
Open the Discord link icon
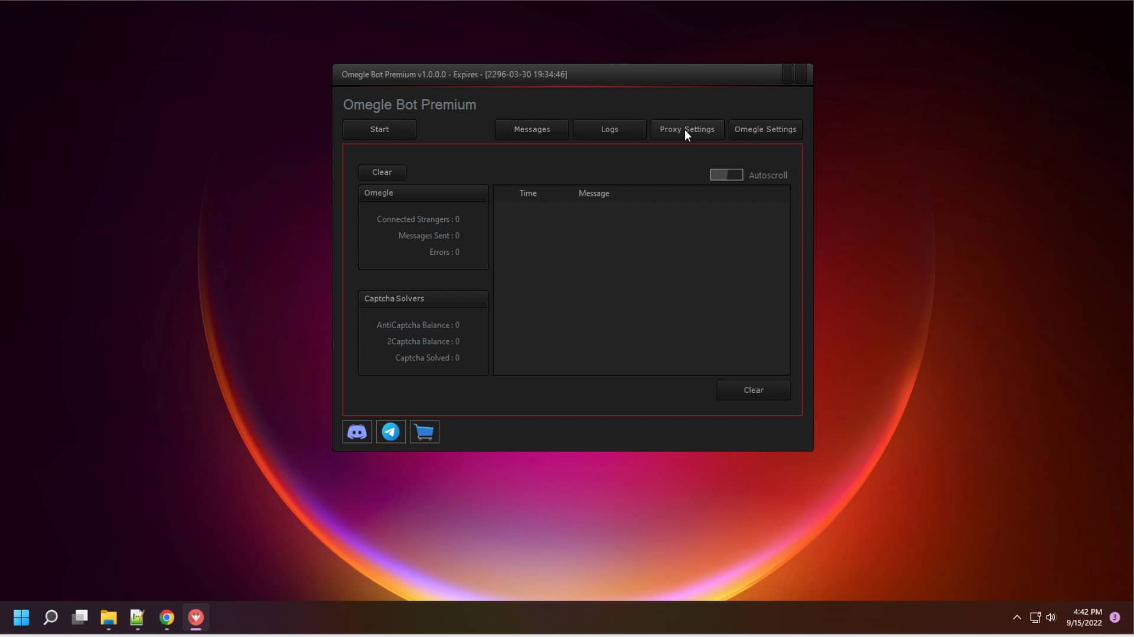tap(357, 432)
